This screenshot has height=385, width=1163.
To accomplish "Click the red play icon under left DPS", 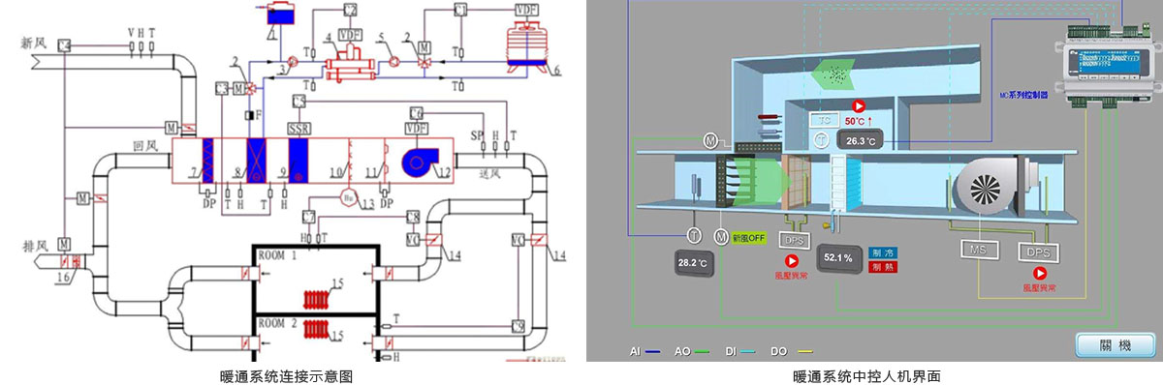I will click(792, 260).
